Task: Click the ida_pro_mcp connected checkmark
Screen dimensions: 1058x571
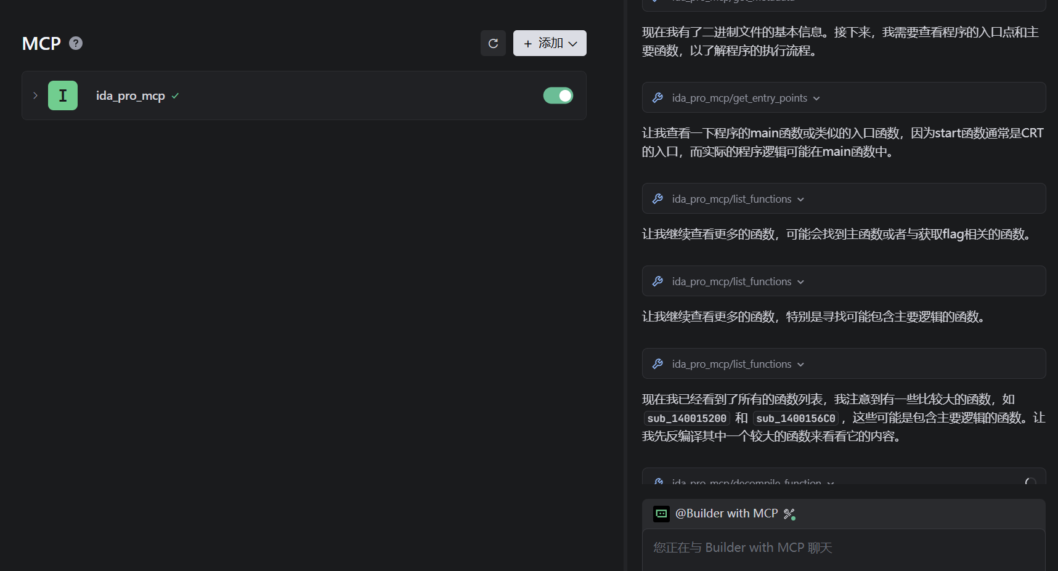Action: click(x=175, y=95)
